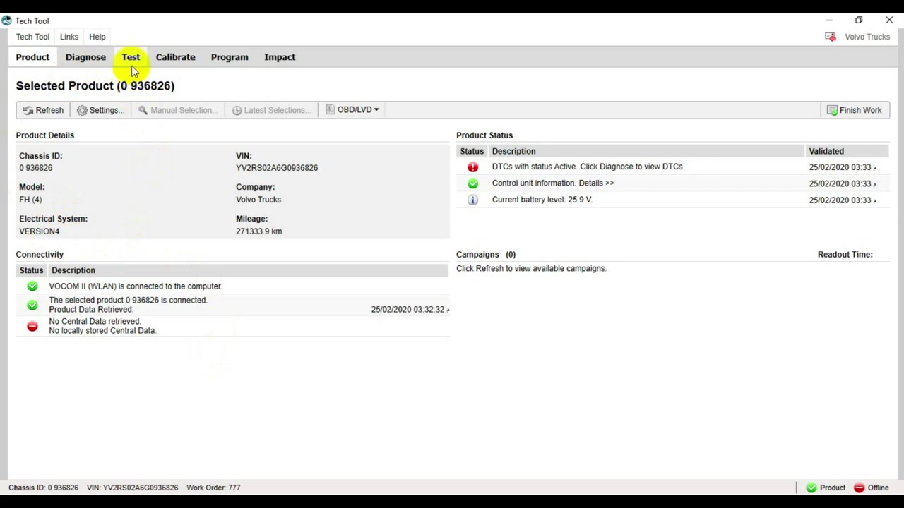Click the Click Refresh to view available campaigns message
904x508 pixels.
(531, 268)
